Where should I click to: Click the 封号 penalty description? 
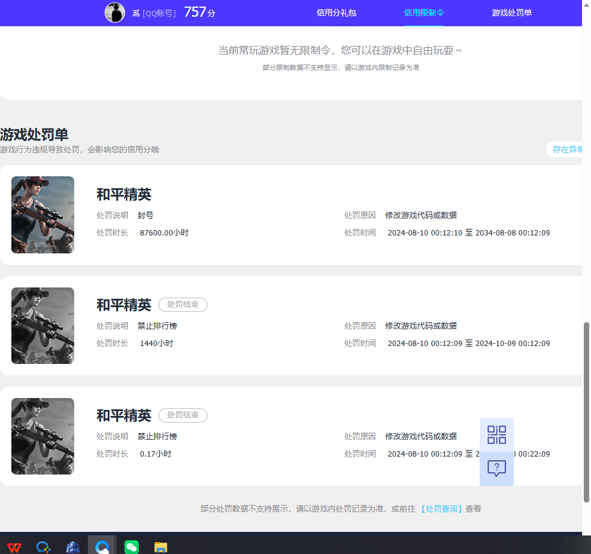(145, 215)
